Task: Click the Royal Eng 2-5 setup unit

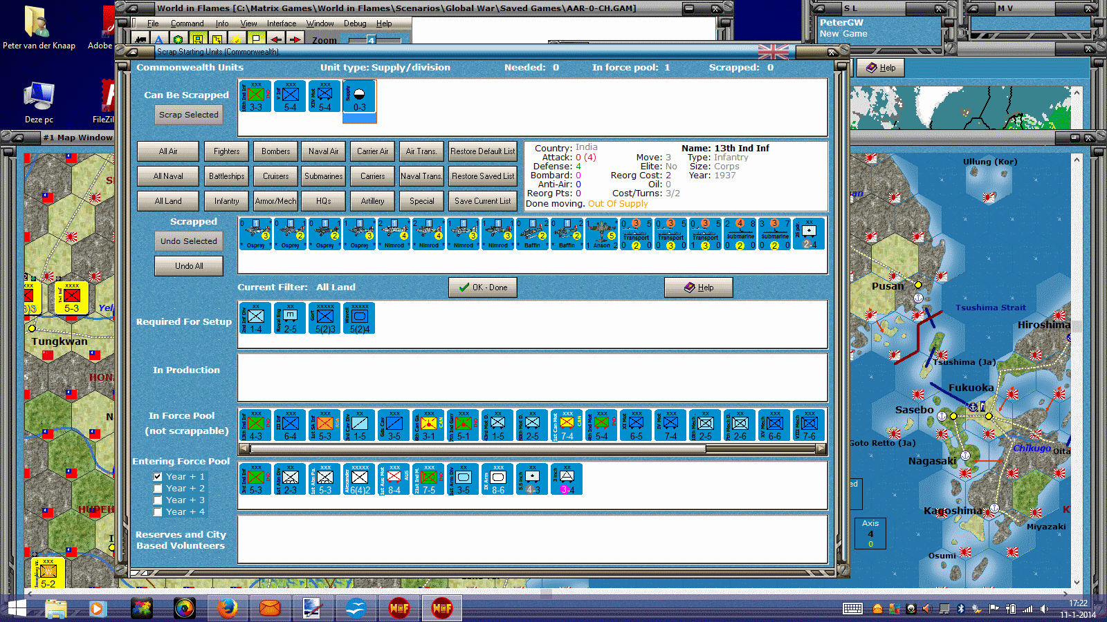Action: (290, 318)
